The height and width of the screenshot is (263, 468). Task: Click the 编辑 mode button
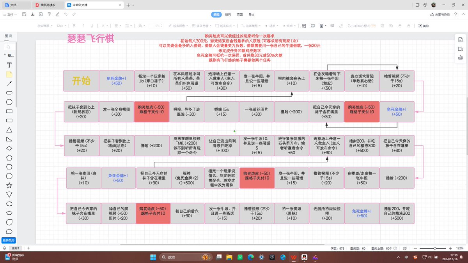216,14
